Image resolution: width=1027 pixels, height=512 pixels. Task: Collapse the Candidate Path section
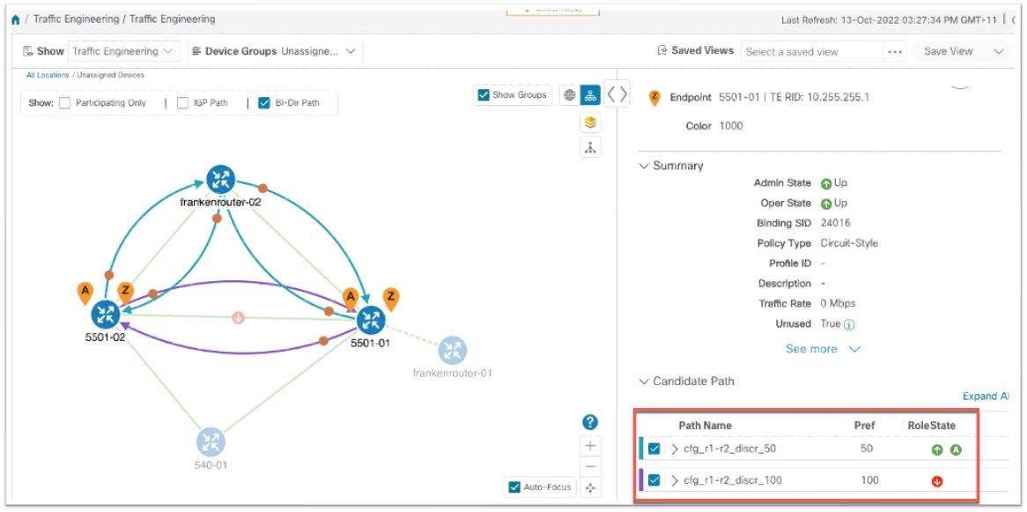(x=642, y=381)
